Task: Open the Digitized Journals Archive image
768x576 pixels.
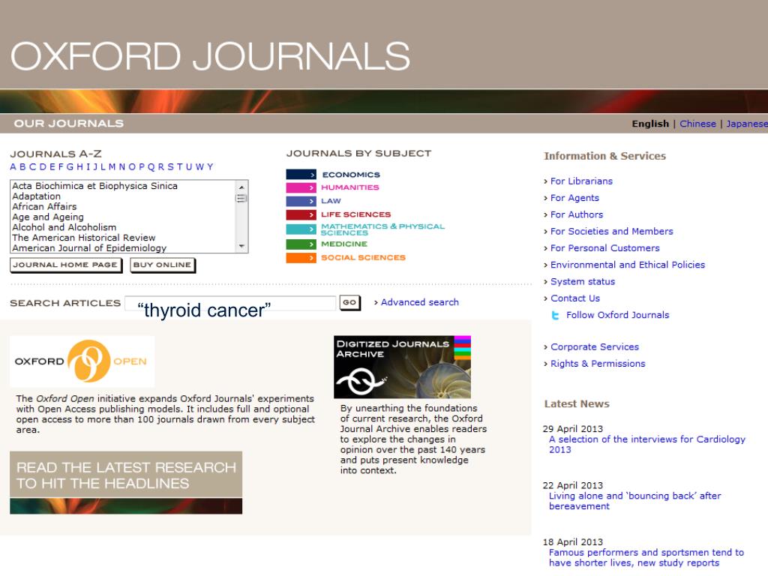Action: [x=402, y=367]
